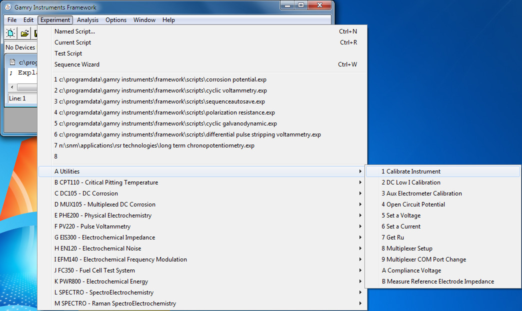Run Current Script from the Experiment menu

tap(202, 42)
